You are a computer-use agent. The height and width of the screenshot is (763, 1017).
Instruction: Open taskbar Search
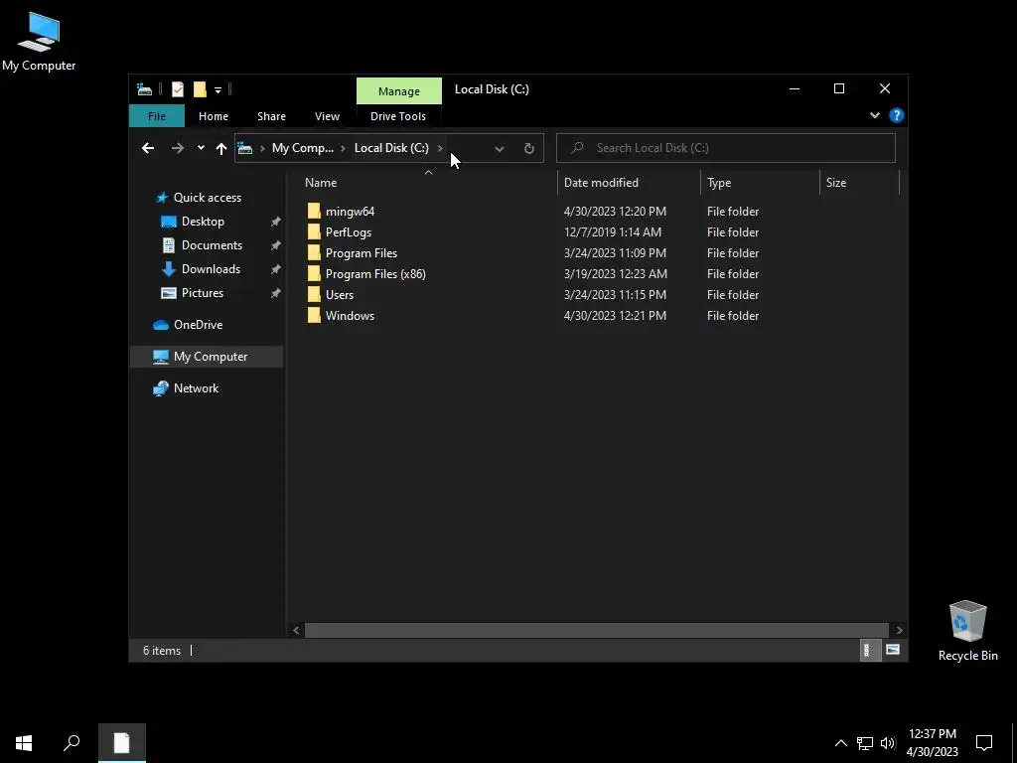coord(72,743)
